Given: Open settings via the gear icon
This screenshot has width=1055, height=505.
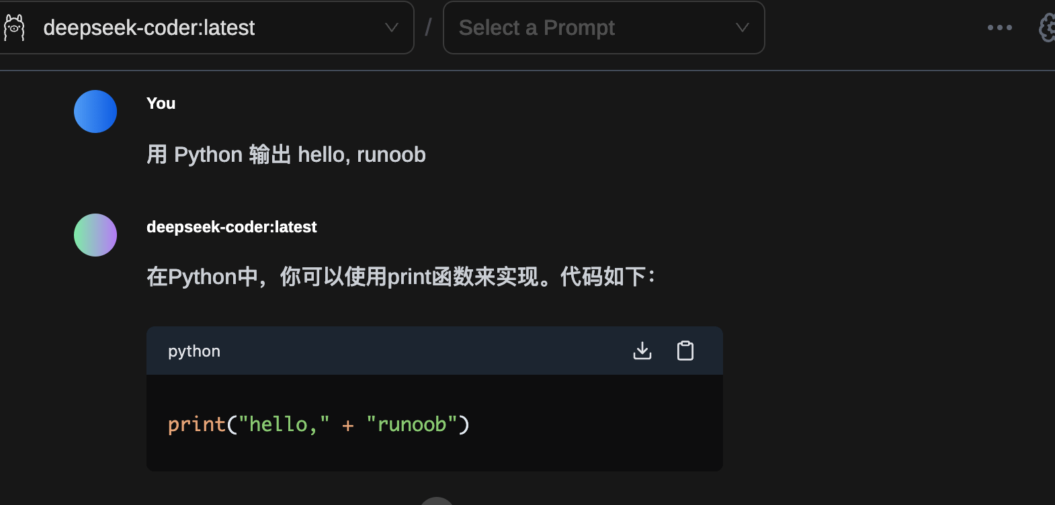Looking at the screenshot, I should click(x=1048, y=28).
